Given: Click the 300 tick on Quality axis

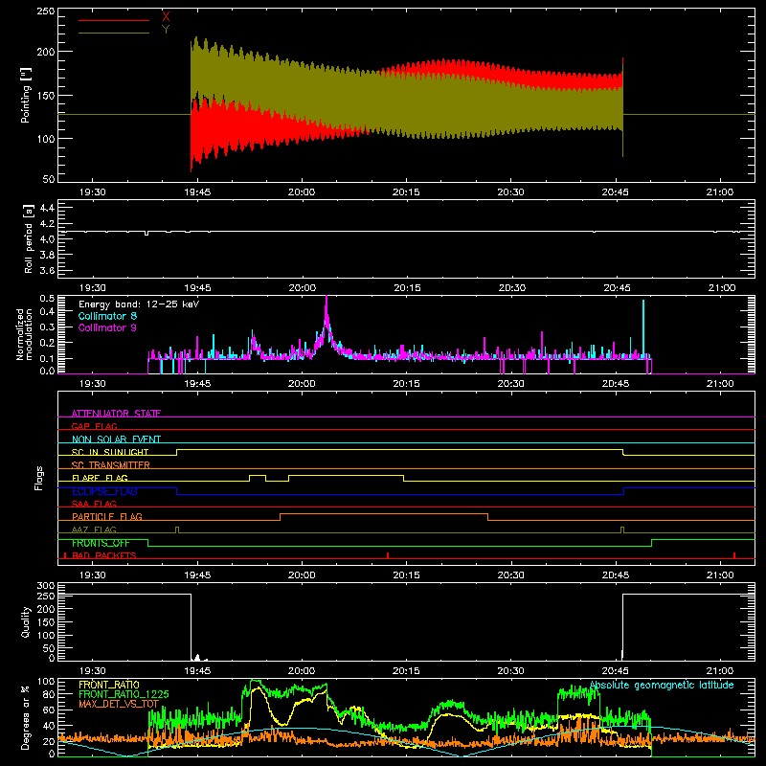Looking at the screenshot, I should tap(46, 586).
